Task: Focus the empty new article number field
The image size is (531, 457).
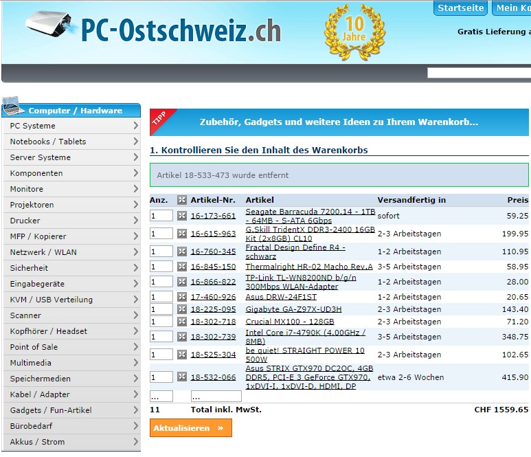Action: click(x=216, y=396)
